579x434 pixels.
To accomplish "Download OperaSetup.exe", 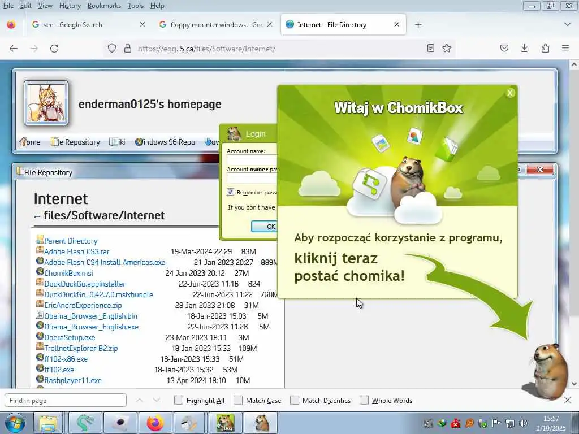I will (x=70, y=337).
